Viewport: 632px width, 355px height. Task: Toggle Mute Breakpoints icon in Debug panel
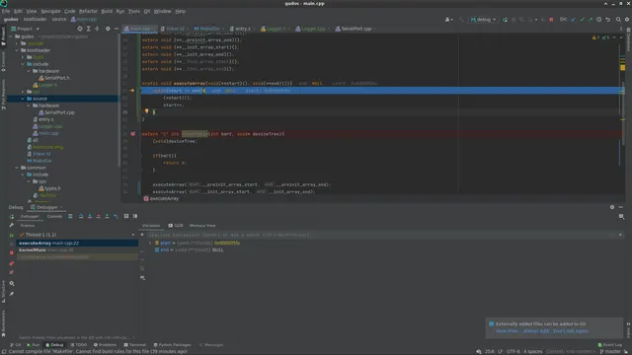[12, 272]
